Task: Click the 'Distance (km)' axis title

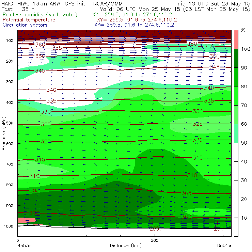Action: click(x=126, y=246)
